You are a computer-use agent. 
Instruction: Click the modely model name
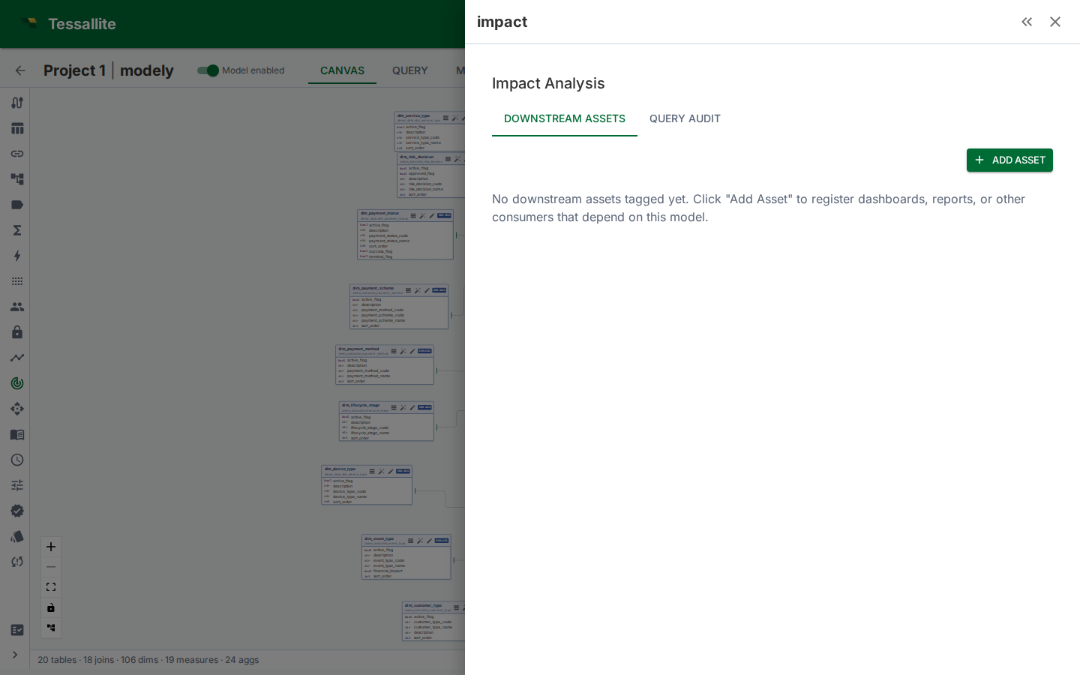(147, 70)
